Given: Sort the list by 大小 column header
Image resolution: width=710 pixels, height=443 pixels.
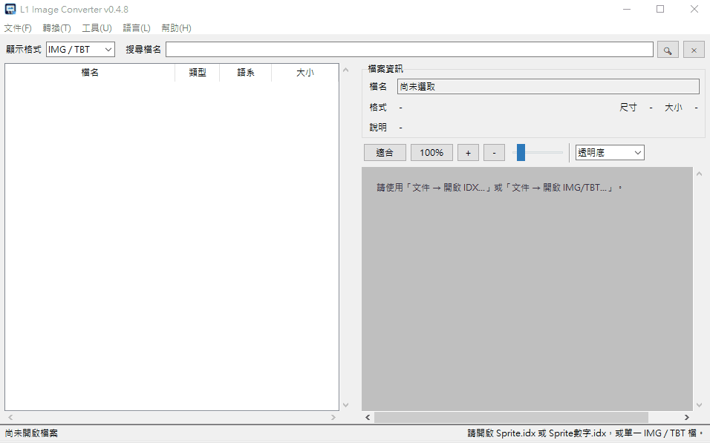Looking at the screenshot, I should (304, 73).
